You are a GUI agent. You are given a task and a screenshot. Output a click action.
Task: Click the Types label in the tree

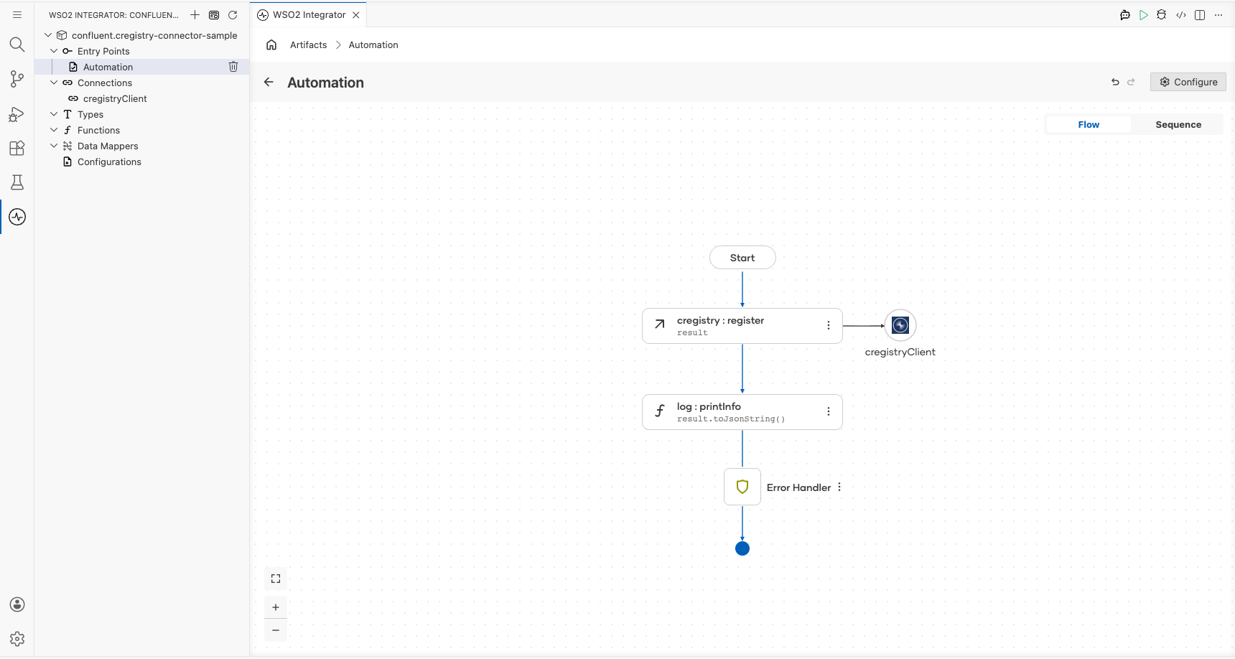click(90, 114)
